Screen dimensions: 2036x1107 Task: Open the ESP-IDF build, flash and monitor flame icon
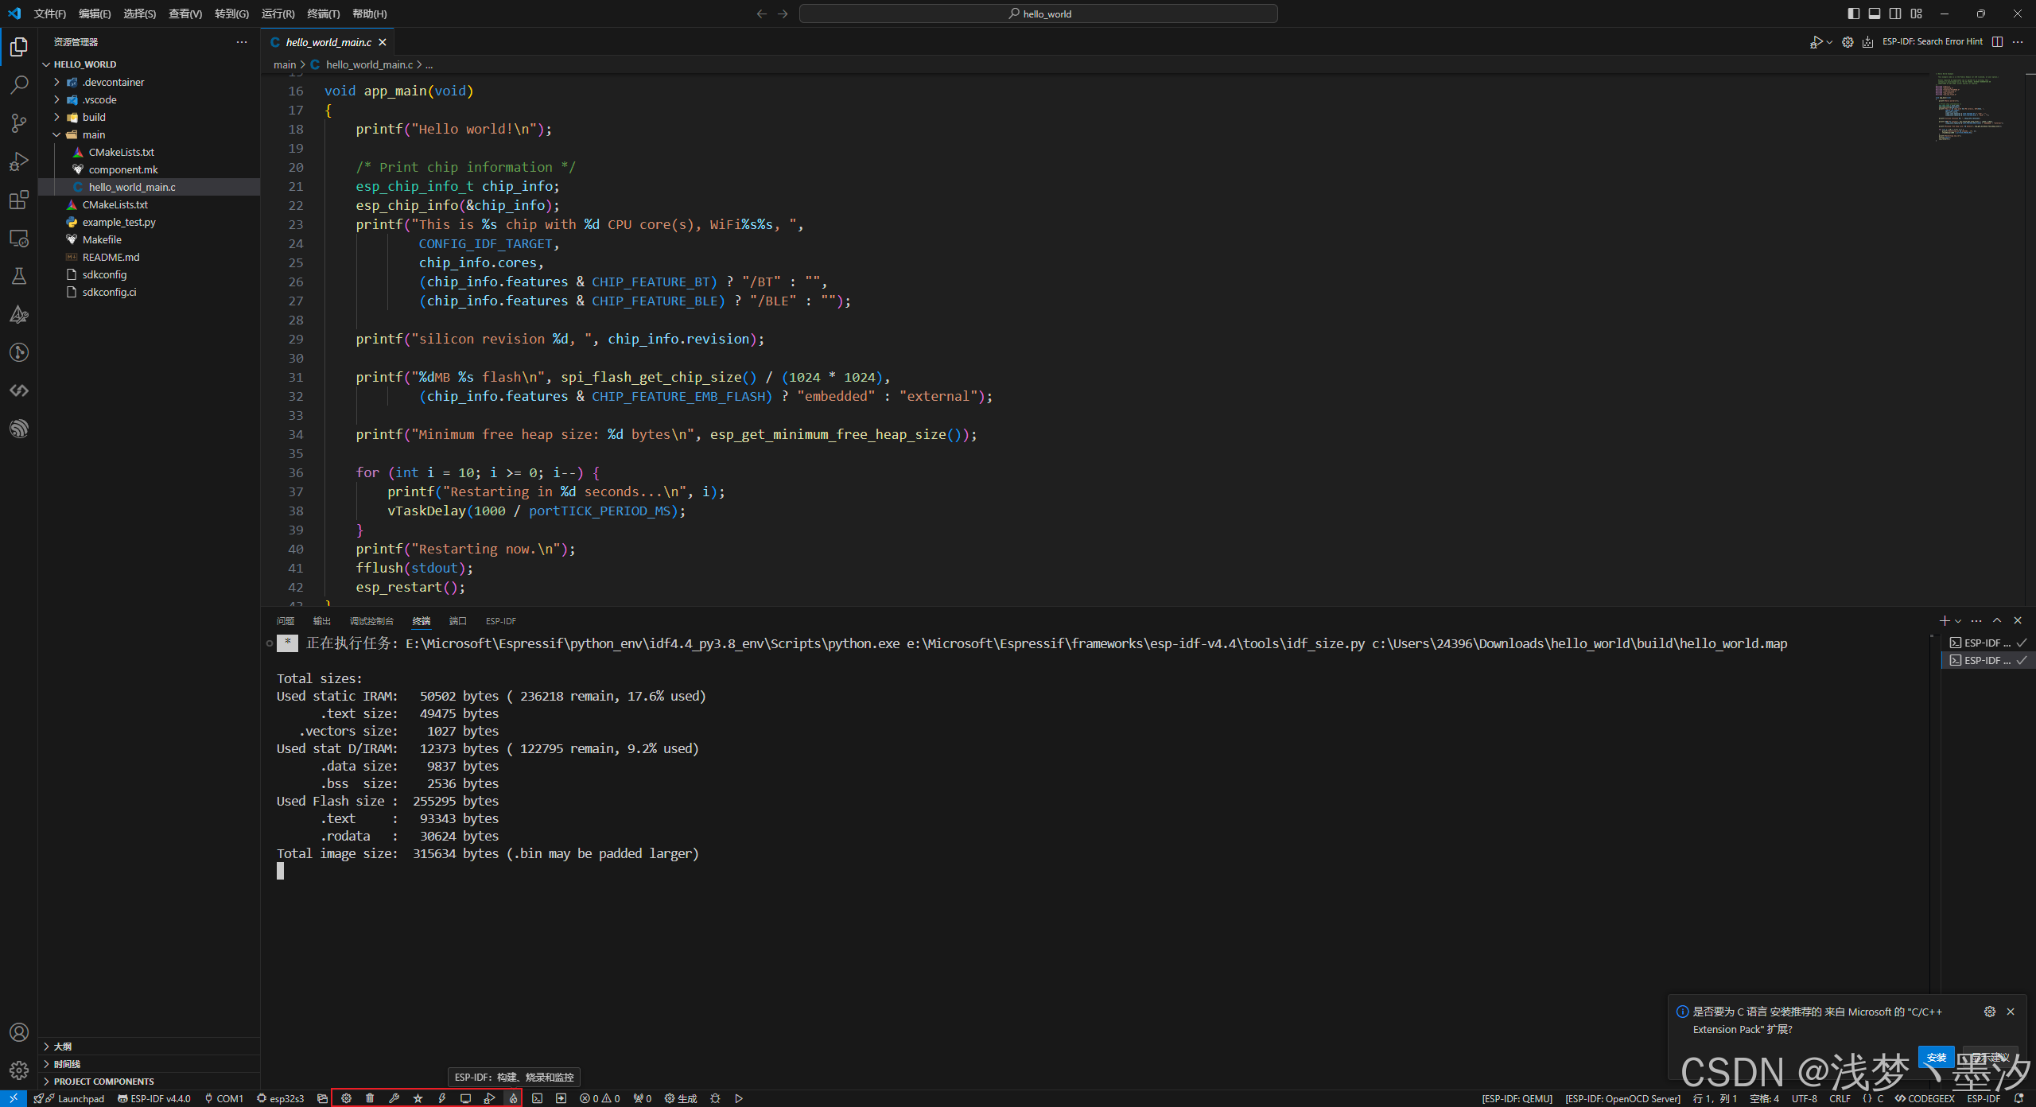(x=514, y=1098)
